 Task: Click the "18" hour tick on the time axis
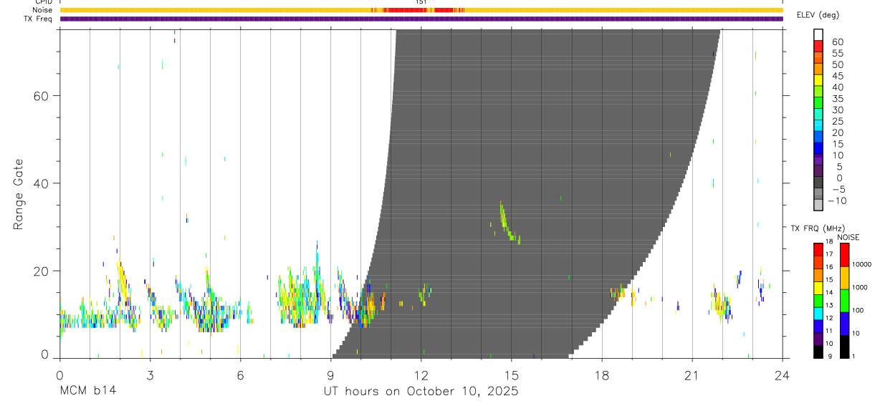[x=602, y=375]
